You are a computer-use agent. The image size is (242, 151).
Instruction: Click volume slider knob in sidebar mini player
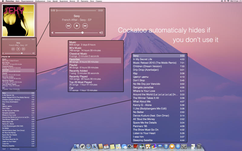pos(22,53)
